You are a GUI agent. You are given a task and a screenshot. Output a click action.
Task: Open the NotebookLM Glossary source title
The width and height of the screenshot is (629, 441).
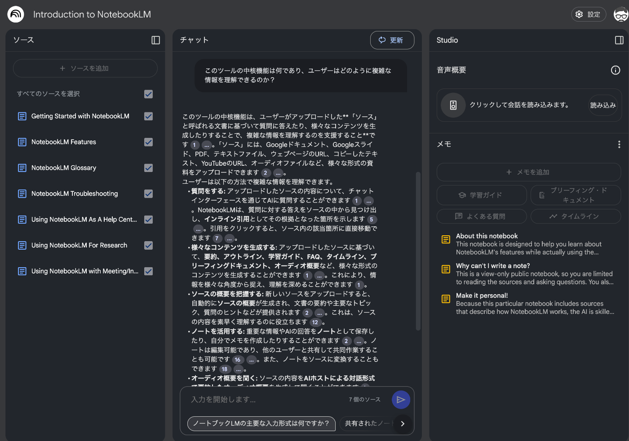(x=64, y=168)
